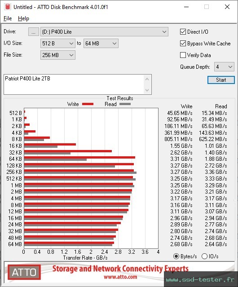This screenshot has width=238, height=287.
Task: Click the Read column header in results
Action: click(221, 106)
